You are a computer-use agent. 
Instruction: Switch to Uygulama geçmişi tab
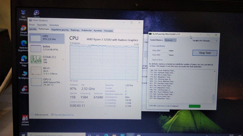[60, 30]
